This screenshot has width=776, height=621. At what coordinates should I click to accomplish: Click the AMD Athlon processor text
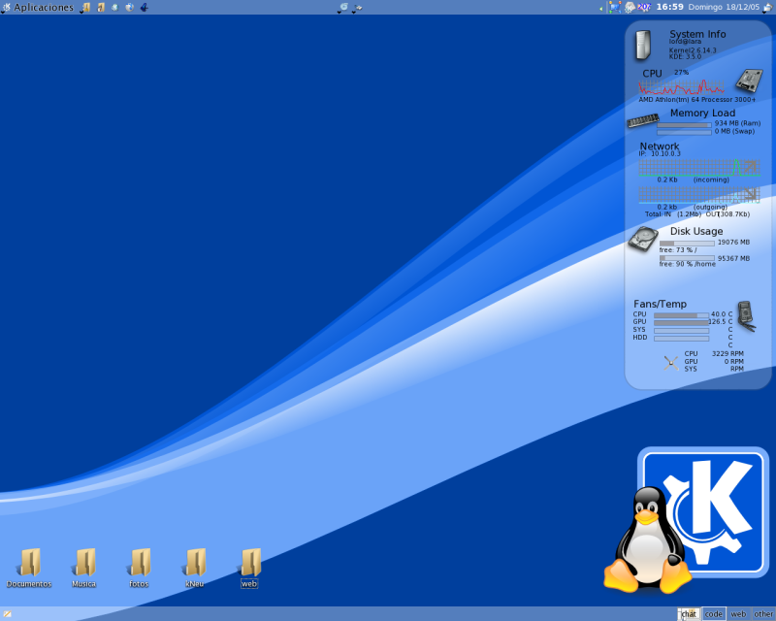pos(696,100)
